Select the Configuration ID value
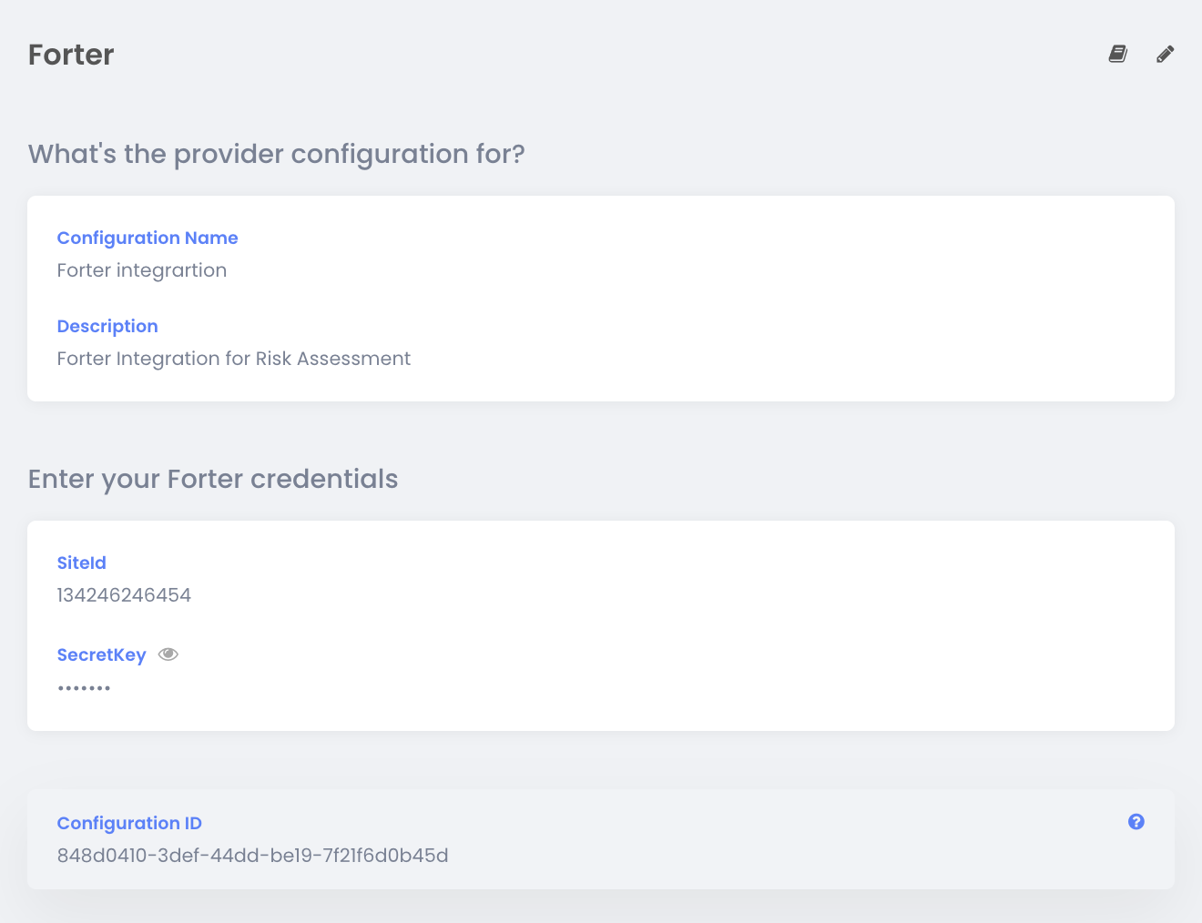The height and width of the screenshot is (923, 1202). (253, 856)
